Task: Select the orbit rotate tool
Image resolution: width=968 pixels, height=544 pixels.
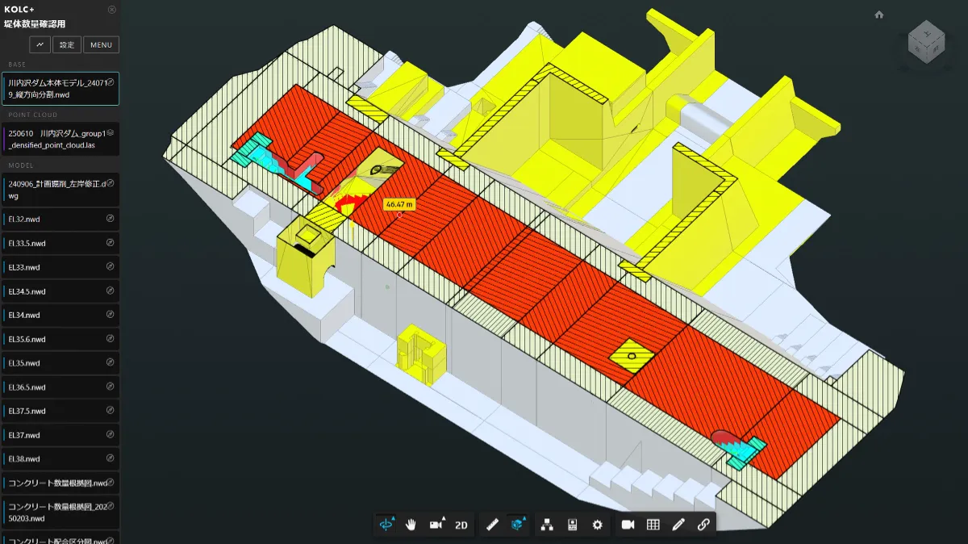Action: click(x=387, y=525)
